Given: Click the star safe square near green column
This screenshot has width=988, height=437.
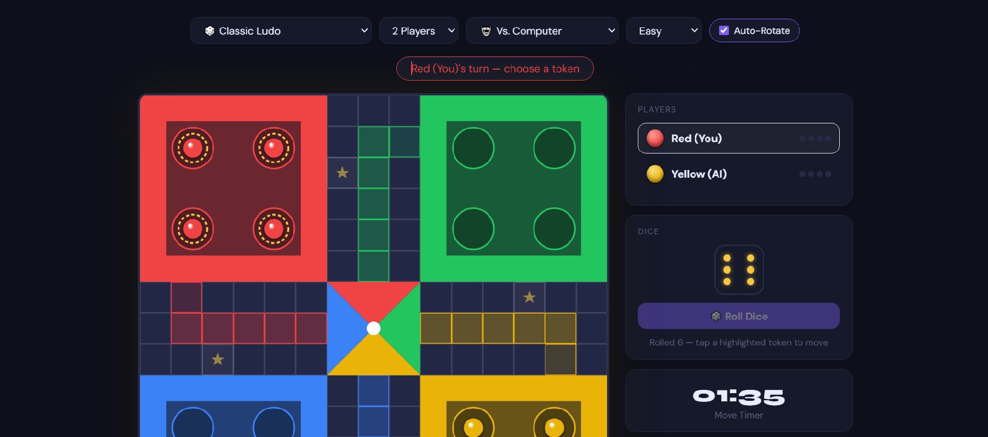Looking at the screenshot, I should click(343, 173).
